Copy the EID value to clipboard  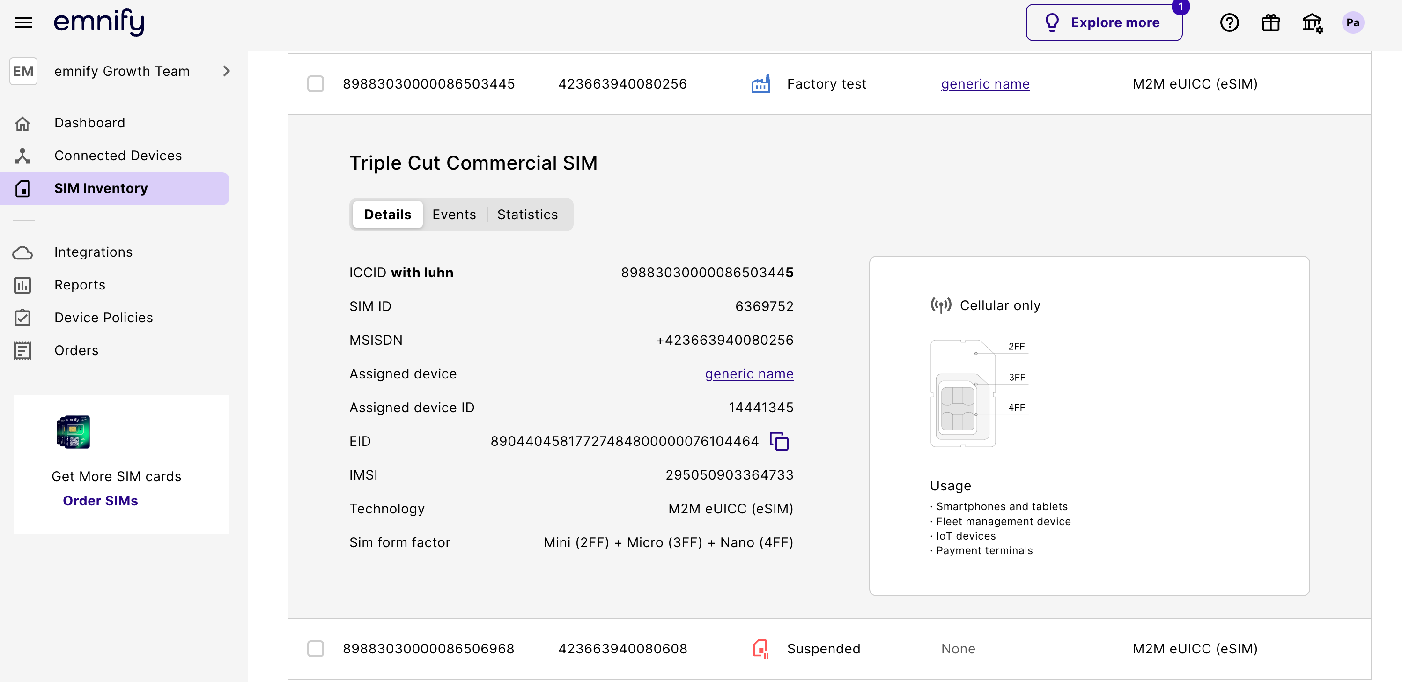click(x=780, y=441)
